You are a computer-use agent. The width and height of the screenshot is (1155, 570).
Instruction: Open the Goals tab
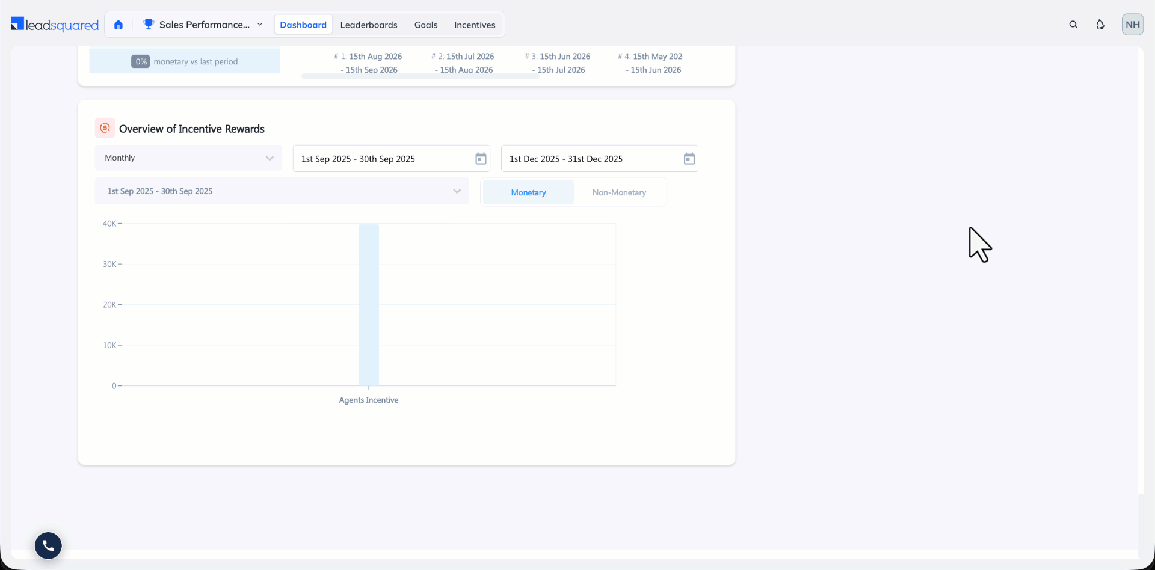(426, 25)
